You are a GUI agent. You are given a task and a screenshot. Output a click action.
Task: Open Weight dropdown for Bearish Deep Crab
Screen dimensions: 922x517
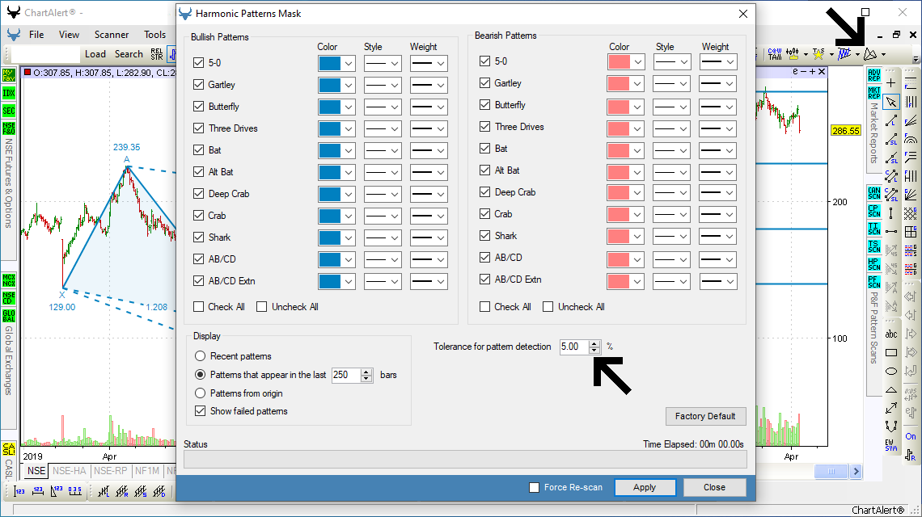tap(718, 194)
